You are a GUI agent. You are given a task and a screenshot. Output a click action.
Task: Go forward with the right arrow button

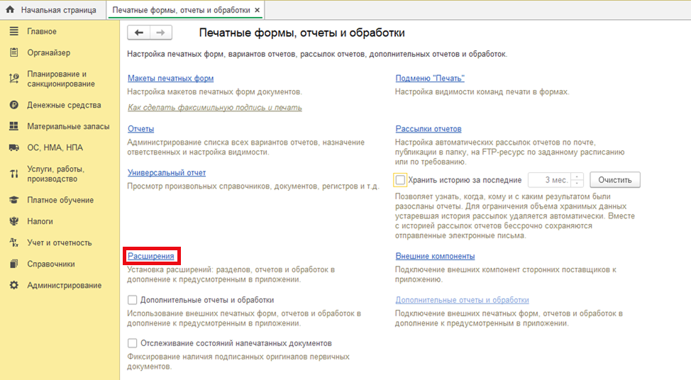tap(161, 33)
